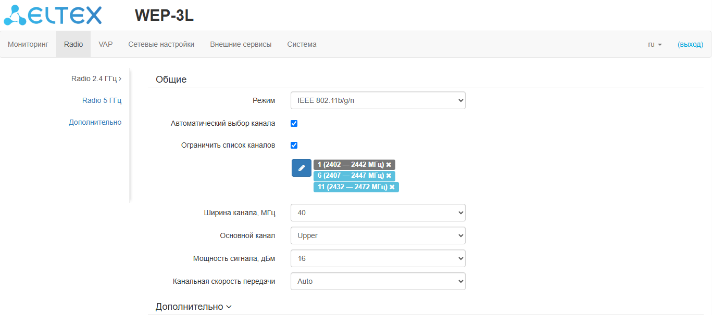Open Канальная скорость передачи dropdown
712x315 pixels.
click(378, 281)
